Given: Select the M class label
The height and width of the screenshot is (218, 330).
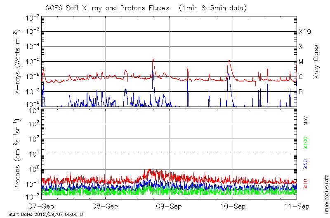Looking at the screenshot, I should [x=301, y=62].
